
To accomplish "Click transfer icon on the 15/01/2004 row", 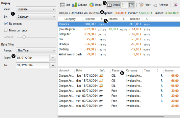I will (101, 76).
